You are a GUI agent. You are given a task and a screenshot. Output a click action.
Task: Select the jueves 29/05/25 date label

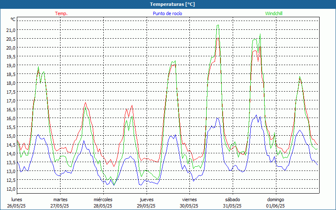coord(146,202)
